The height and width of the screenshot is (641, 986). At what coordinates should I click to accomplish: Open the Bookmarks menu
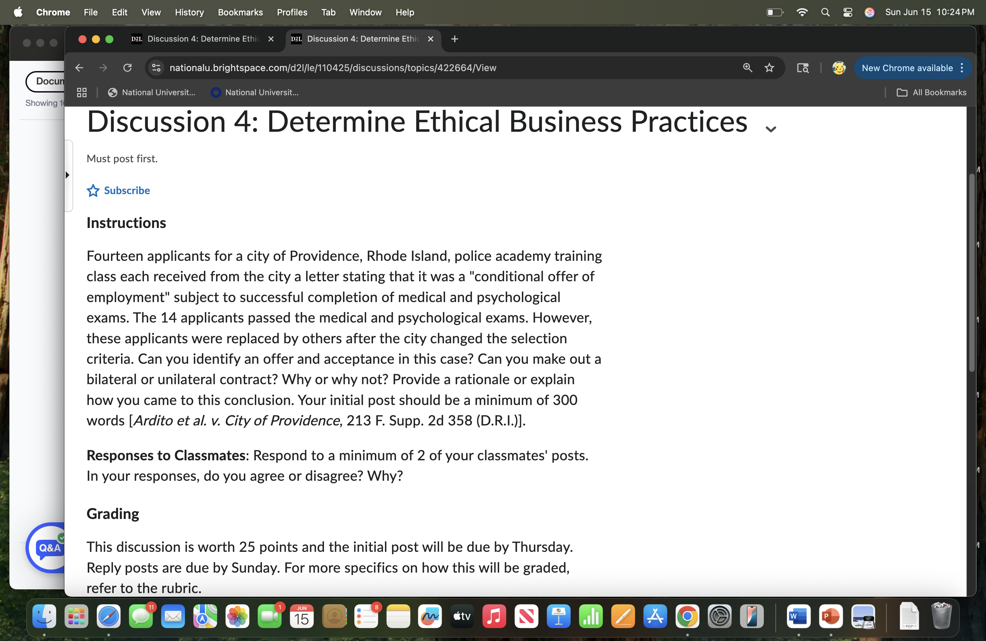coord(240,12)
